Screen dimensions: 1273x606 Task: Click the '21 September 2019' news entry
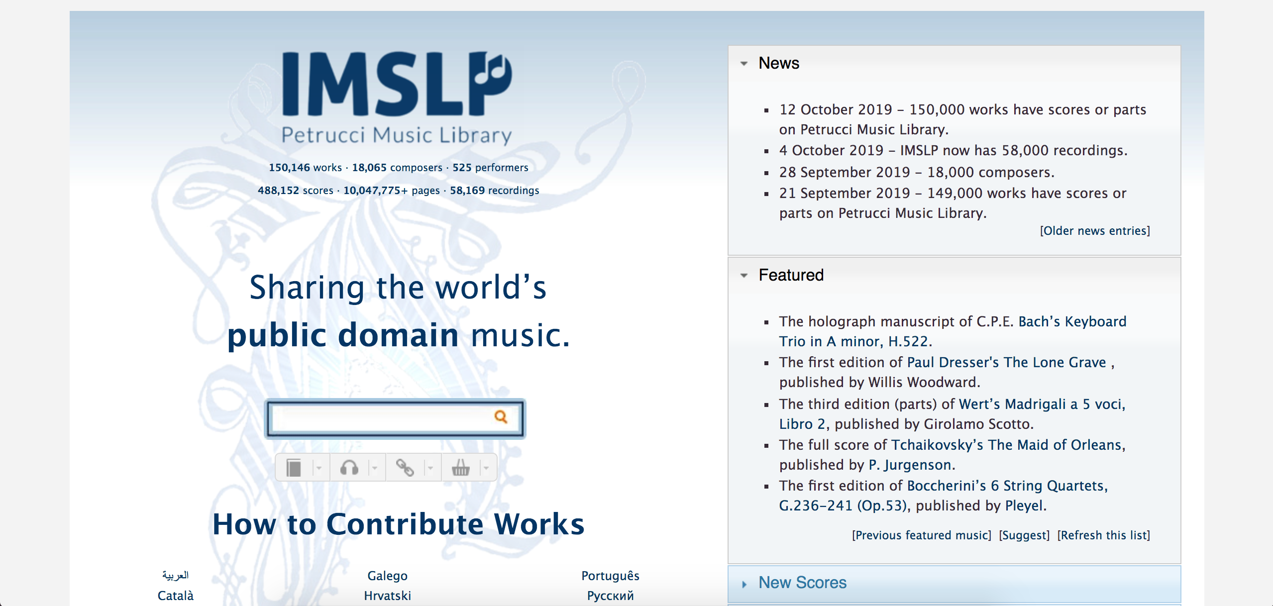pyautogui.click(x=953, y=203)
